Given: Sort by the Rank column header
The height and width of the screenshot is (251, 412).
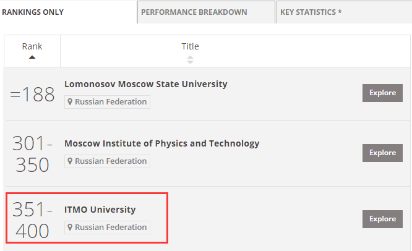Looking at the screenshot, I should point(32,46).
